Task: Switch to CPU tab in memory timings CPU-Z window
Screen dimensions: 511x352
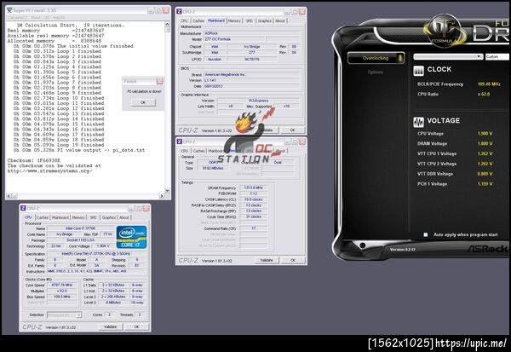Action: [x=185, y=151]
